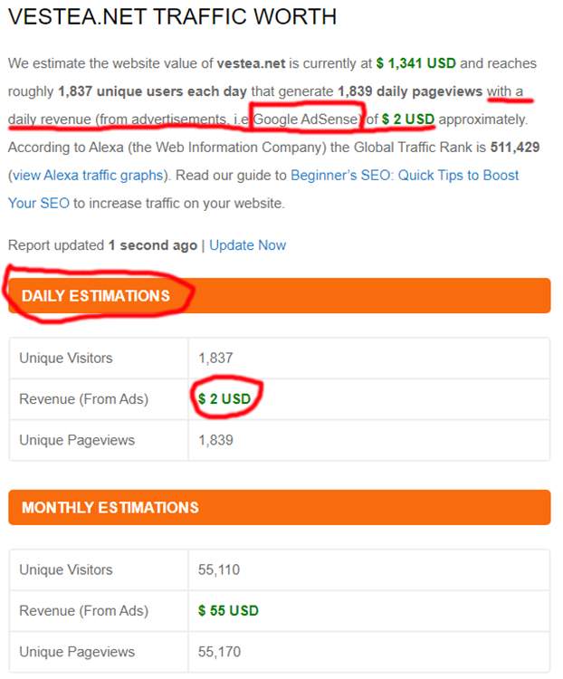Viewport: 563px width, 679px height.
Task: Click the $ 55 USD monthly revenue value
Action: (228, 611)
